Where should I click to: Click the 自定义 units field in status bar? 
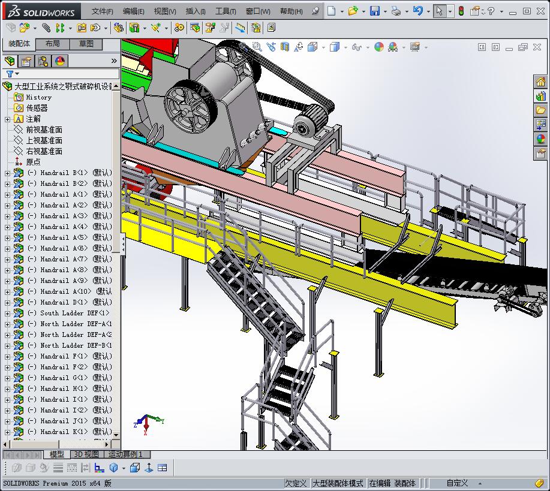(x=457, y=483)
